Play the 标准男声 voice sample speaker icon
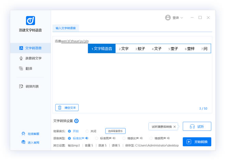The image size is (226, 161). [114, 138]
